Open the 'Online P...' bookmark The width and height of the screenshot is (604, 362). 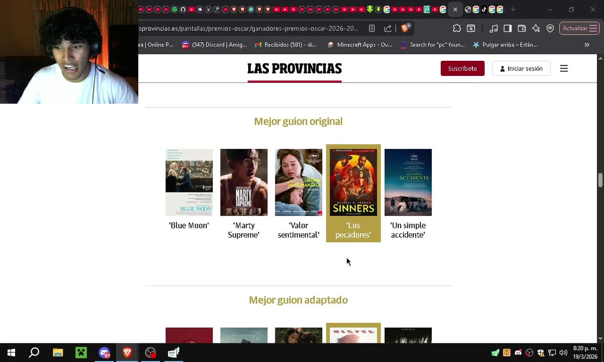coord(157,45)
